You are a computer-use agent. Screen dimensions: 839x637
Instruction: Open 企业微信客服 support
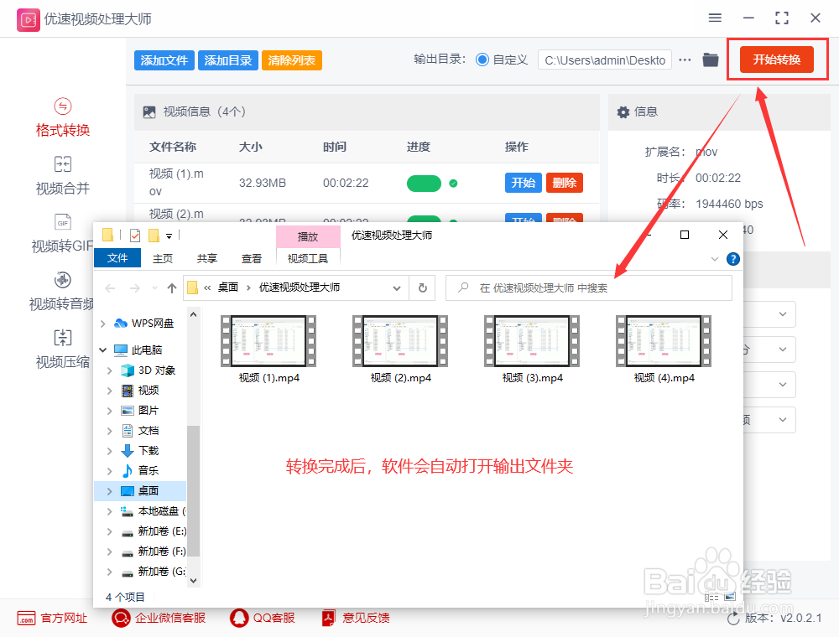pos(159,619)
